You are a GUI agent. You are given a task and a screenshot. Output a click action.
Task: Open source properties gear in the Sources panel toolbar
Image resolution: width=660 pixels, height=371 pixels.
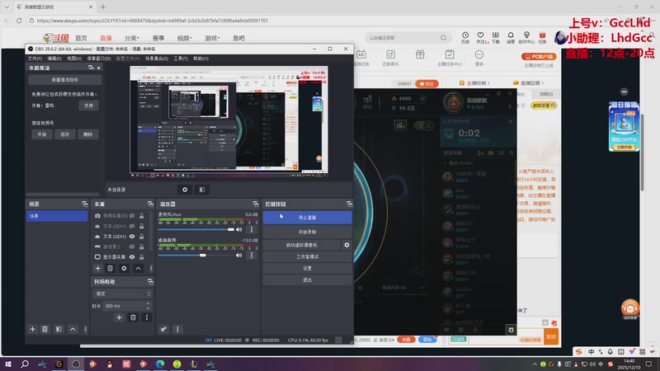tap(124, 269)
